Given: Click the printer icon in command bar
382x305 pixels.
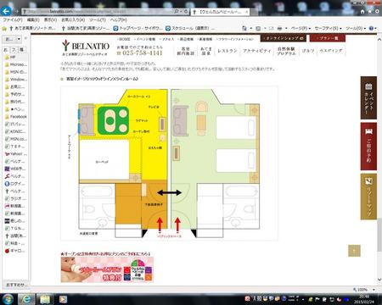Looking at the screenshot, I should click(279, 28).
